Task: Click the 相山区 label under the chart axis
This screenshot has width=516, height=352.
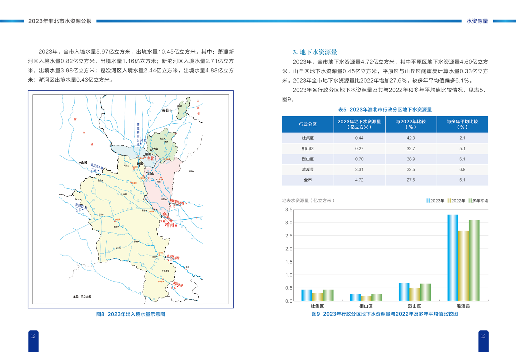Action: (366, 306)
